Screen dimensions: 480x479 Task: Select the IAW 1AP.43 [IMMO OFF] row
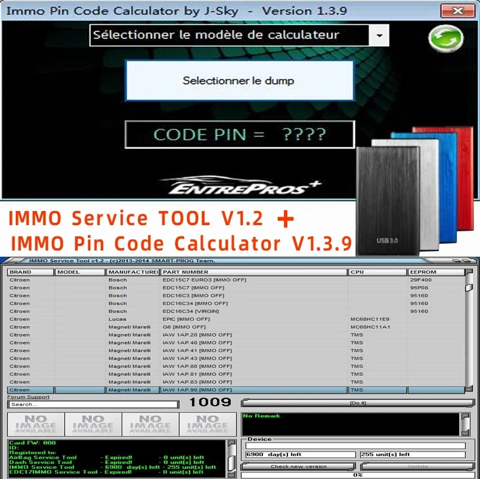[235, 358]
